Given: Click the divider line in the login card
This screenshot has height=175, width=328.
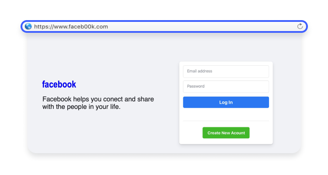Looking at the screenshot, I should (226, 121).
